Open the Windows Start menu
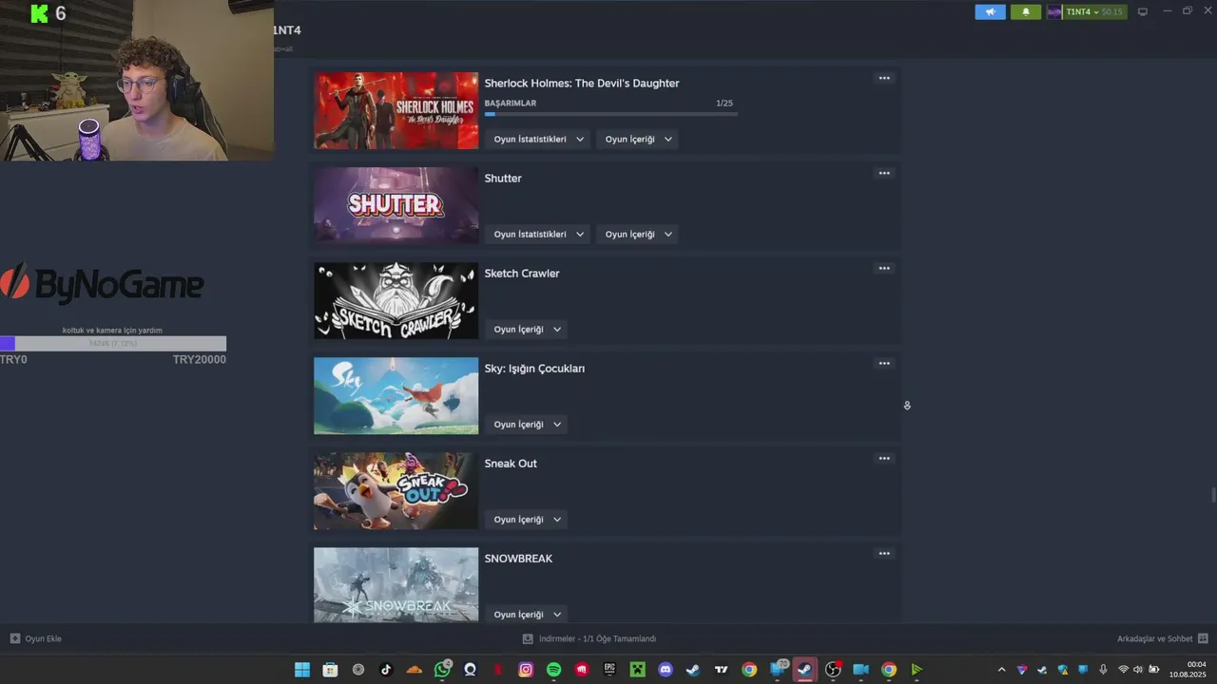The height and width of the screenshot is (684, 1217). tap(302, 670)
